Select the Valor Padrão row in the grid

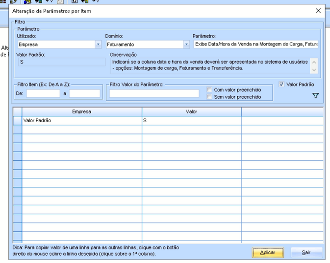click(82, 120)
